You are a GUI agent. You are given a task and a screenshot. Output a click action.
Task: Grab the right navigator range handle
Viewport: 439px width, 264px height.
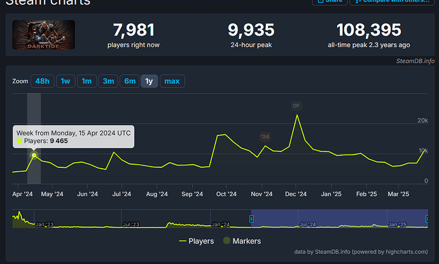pos(428,219)
